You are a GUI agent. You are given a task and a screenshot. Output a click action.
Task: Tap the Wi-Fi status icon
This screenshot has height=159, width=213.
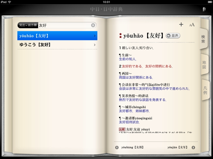point(9,2)
